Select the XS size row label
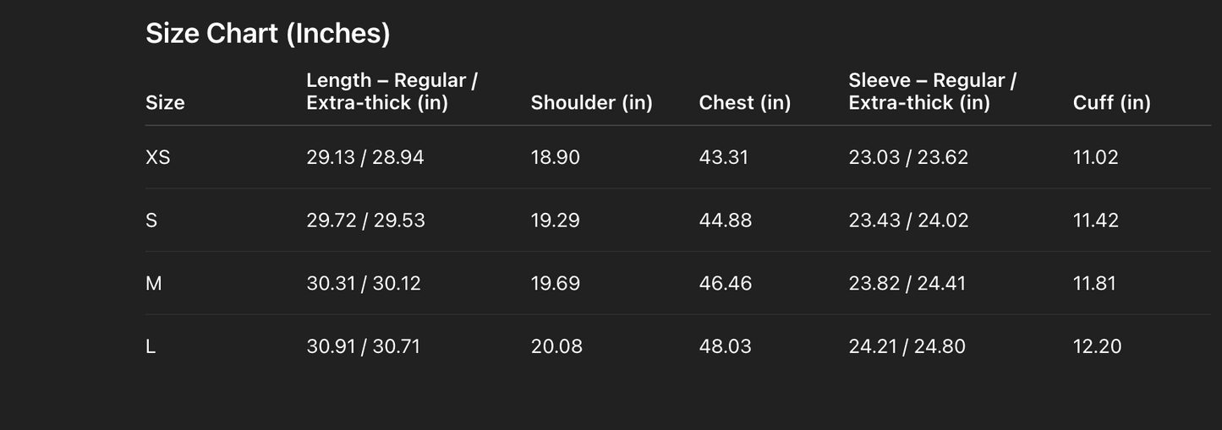The image size is (1222, 430). pos(158,157)
